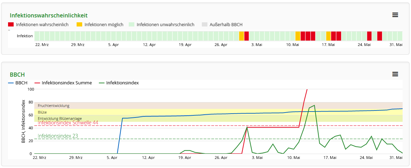Click the BBCH panel title
411x168 pixels.
point(17,75)
